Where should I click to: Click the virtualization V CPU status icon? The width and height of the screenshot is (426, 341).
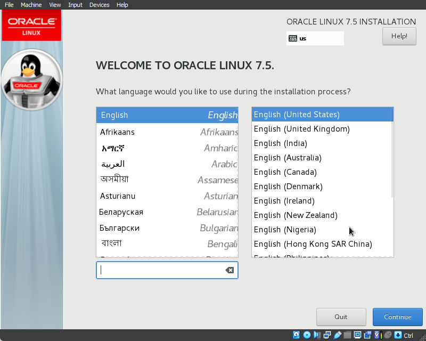[x=378, y=335]
